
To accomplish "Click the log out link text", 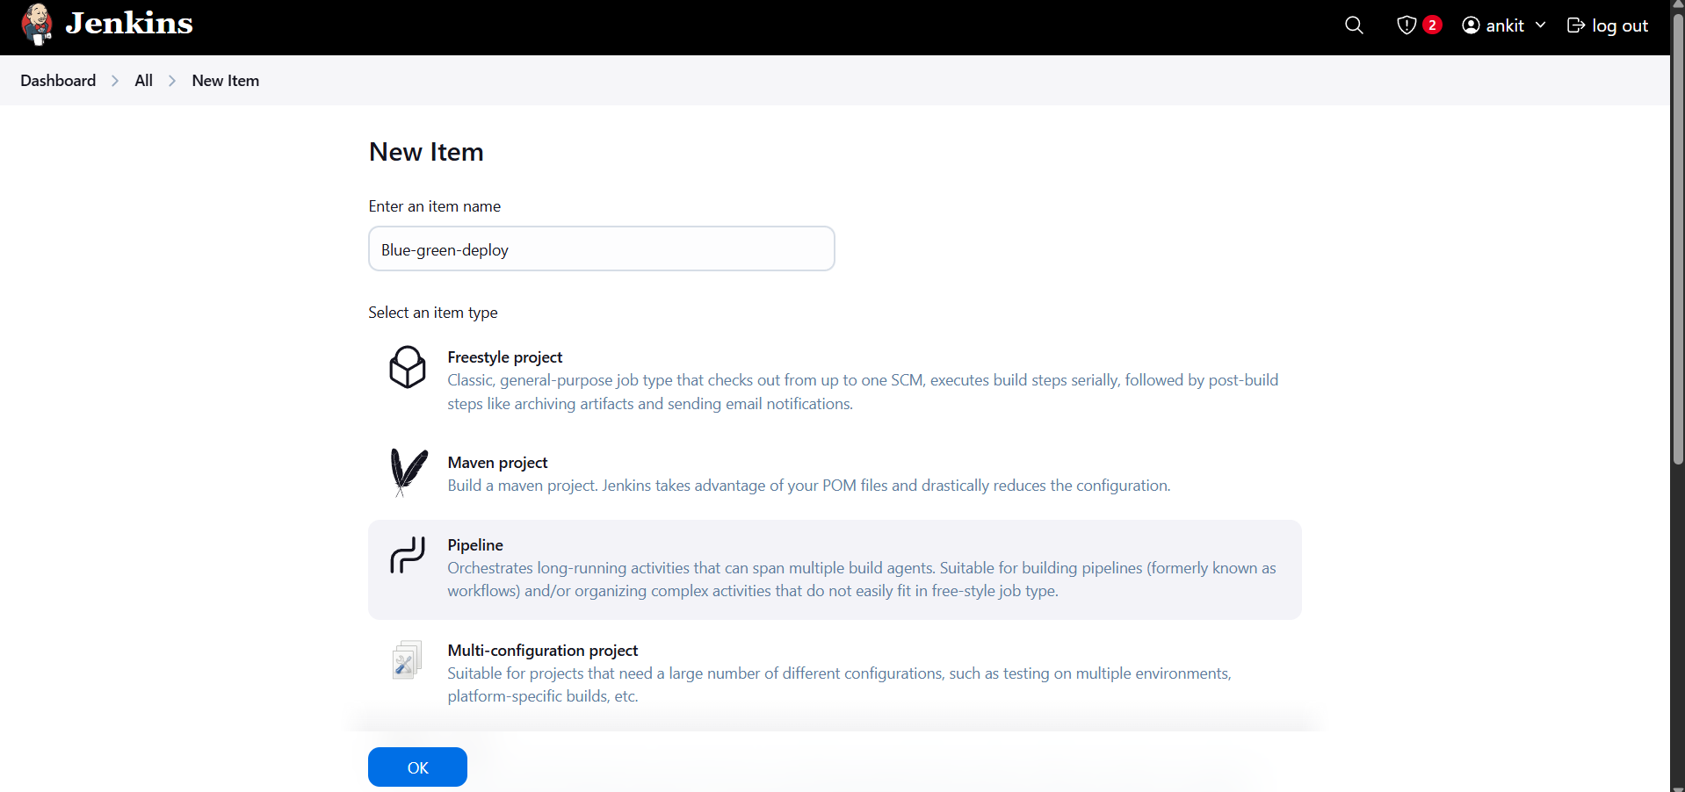I will point(1620,25).
